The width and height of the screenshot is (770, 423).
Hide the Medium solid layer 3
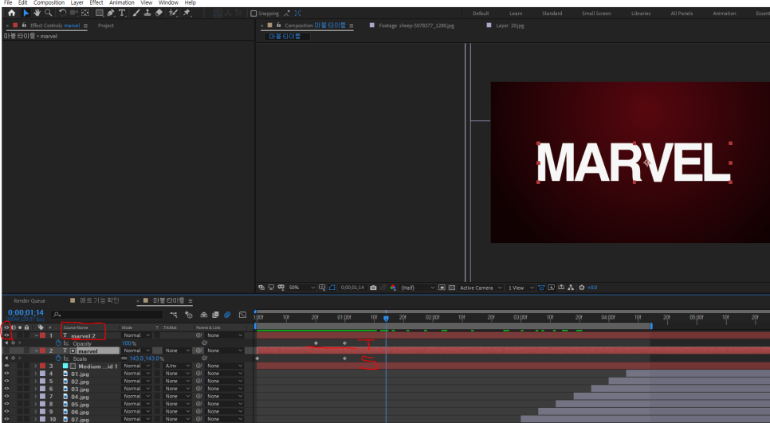[6, 366]
